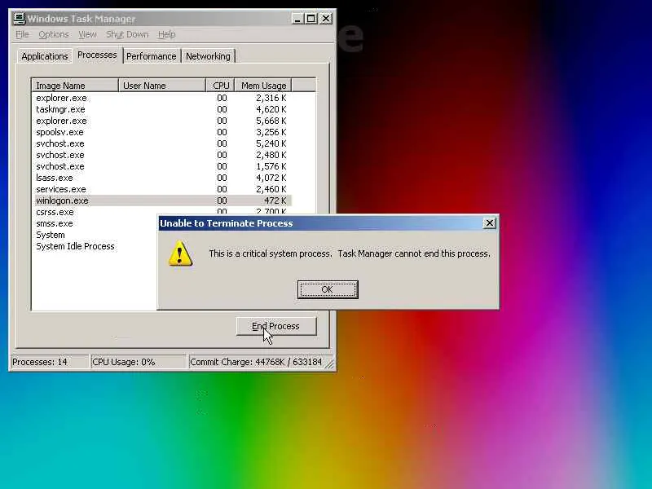Click OK in the Unable to Terminate dialog
This screenshot has width=652, height=489.
328,289
